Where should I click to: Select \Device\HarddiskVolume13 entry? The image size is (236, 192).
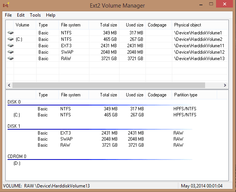199,59
